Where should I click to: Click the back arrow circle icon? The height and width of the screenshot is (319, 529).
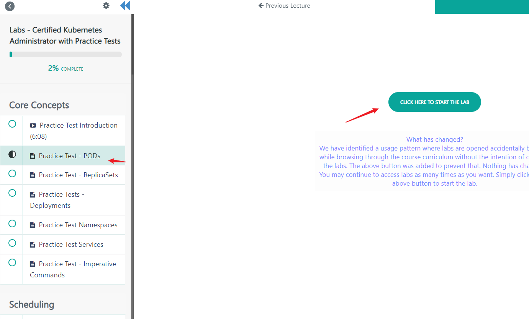tap(10, 6)
